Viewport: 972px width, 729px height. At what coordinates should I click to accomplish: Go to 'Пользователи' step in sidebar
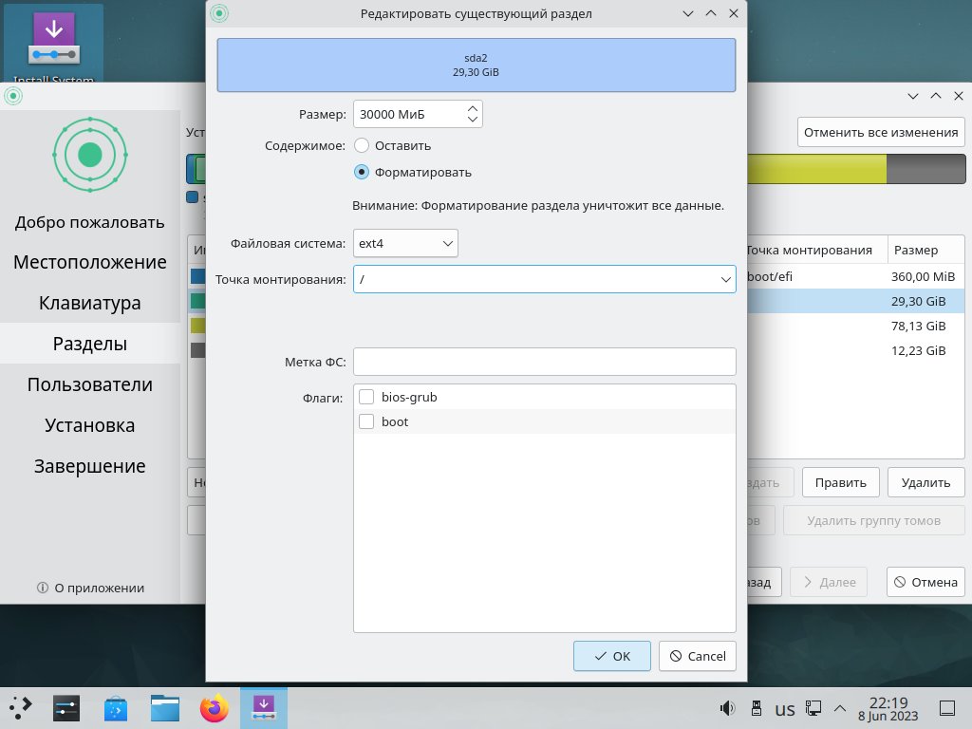90,384
